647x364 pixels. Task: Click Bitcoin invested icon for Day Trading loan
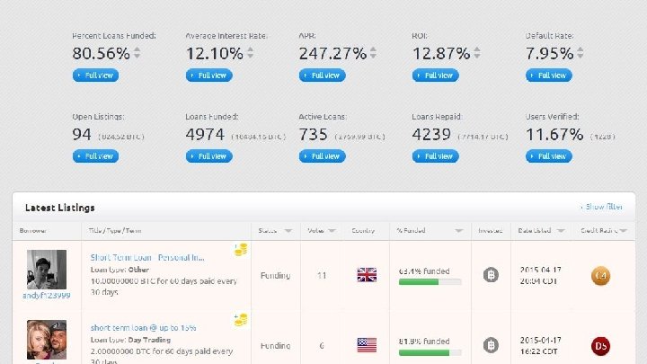click(x=491, y=344)
